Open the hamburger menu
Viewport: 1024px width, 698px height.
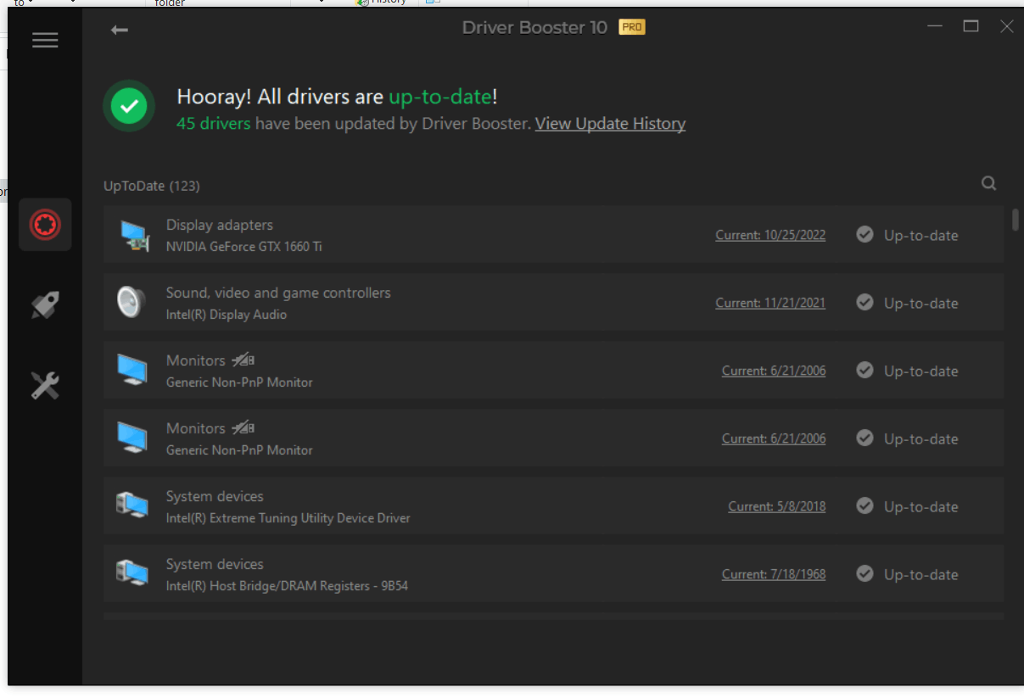(45, 40)
